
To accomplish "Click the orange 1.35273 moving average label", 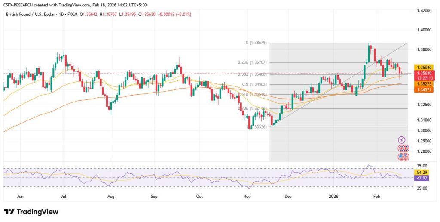I will pos(423,84).
